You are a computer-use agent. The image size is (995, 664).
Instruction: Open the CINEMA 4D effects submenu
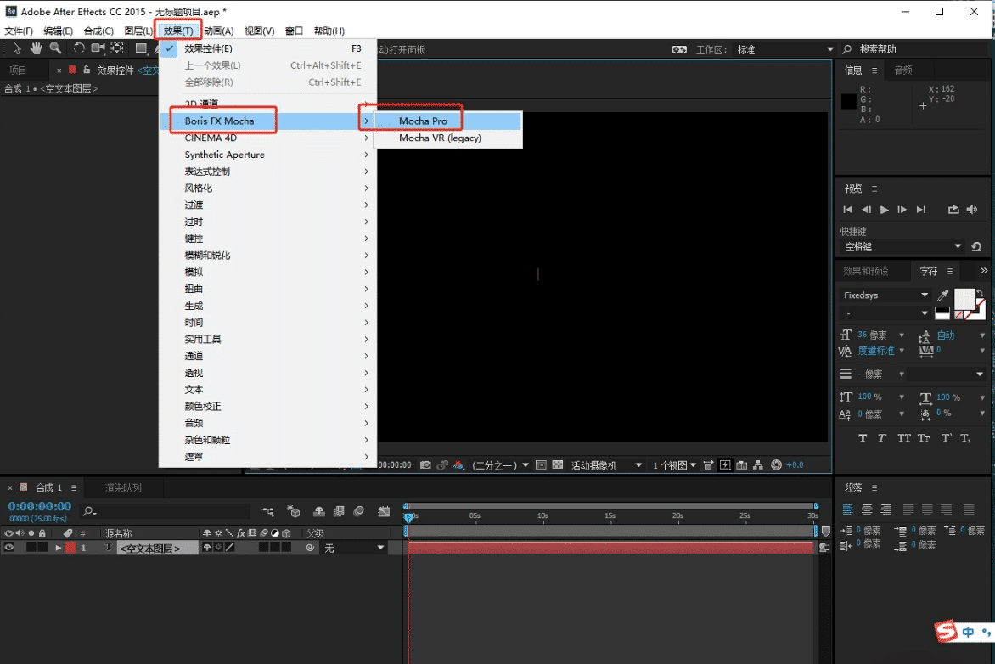[211, 138]
